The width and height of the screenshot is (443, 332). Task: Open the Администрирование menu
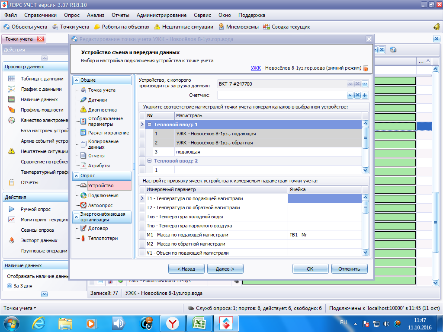tap(162, 15)
